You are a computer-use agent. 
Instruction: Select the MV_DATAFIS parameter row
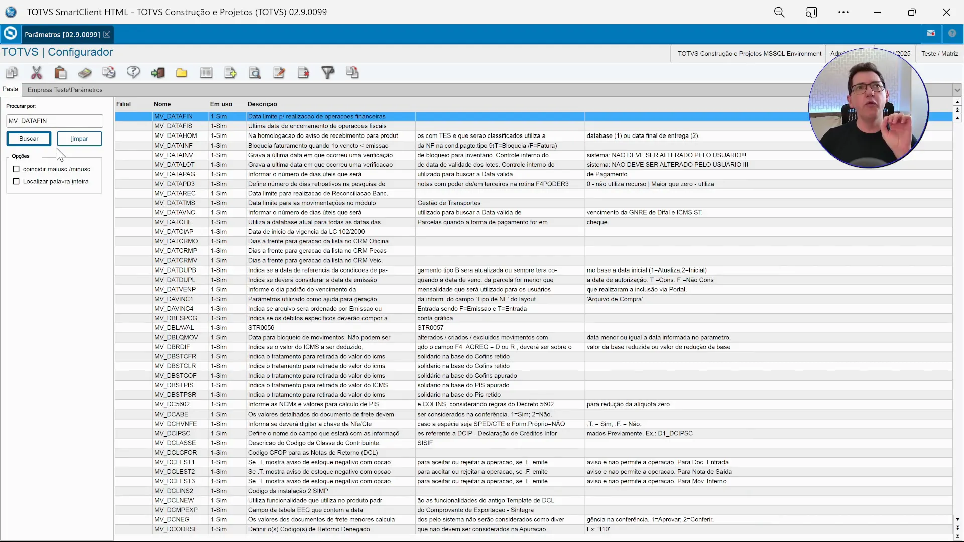pos(301,126)
